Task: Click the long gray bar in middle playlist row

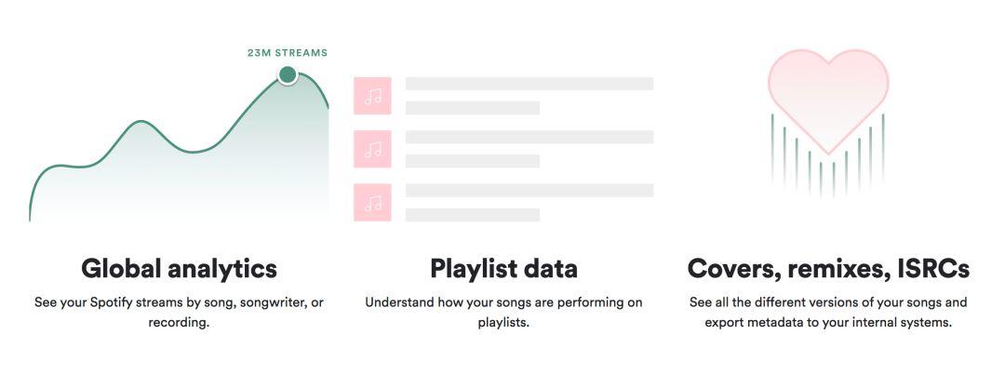Action: tap(529, 137)
